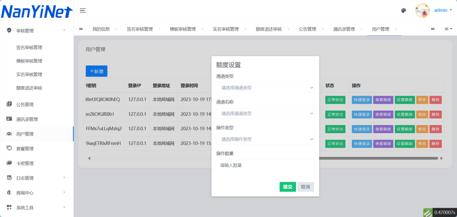This screenshot has width=457, height=217.
Task: Click 删除 in the l8etJJQ8OK0hEQ row
Action: (x=436, y=100)
